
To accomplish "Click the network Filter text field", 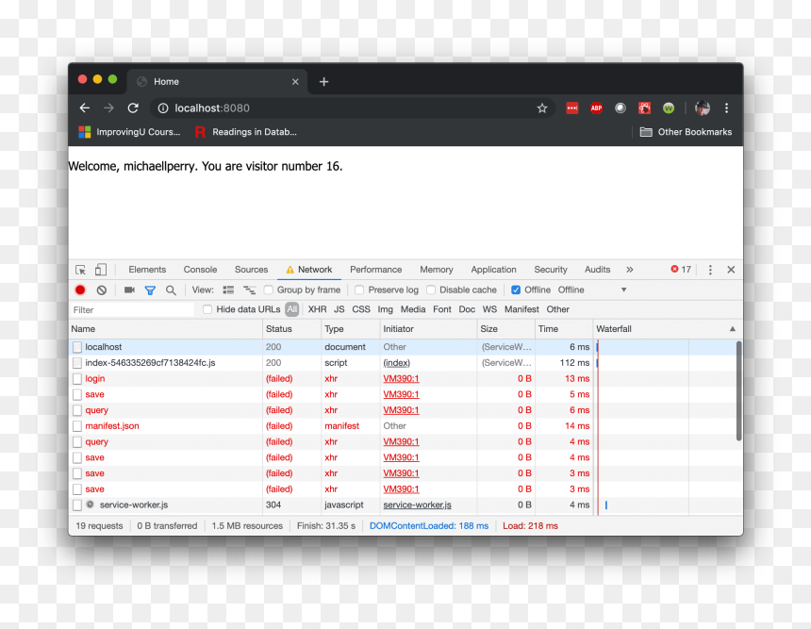I will pyautogui.click(x=132, y=310).
